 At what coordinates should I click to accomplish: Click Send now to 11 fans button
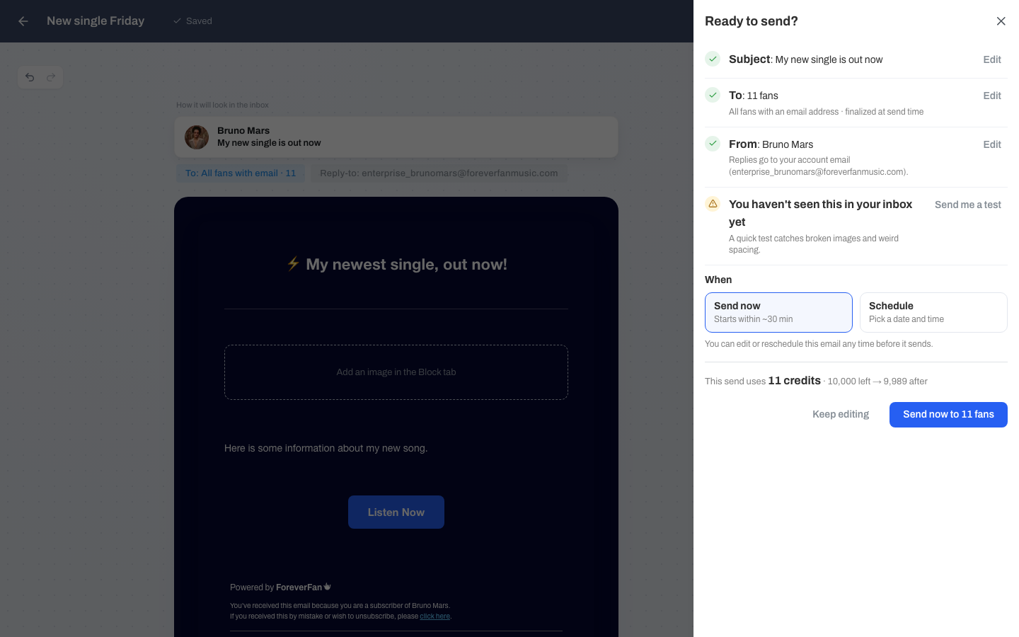tap(948, 414)
